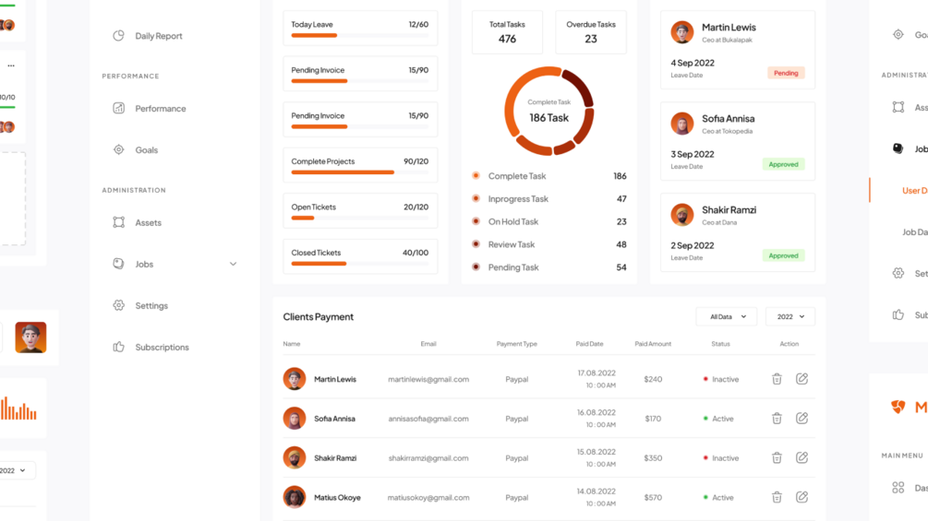Screen dimensions: 928x521
Task: Click the Pending Task legend entry
Action: click(x=548, y=267)
